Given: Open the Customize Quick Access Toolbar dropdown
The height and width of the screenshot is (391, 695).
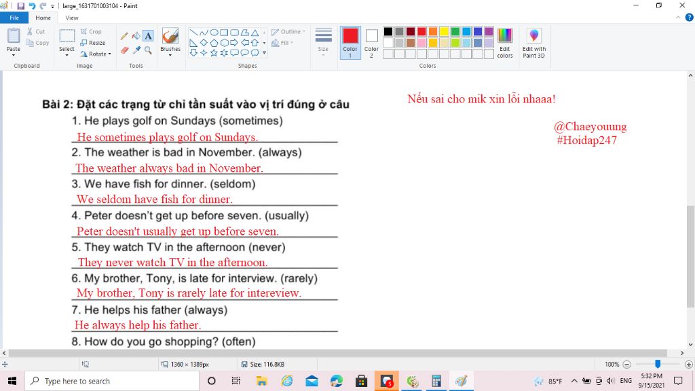Looking at the screenshot, I should pos(52,6).
